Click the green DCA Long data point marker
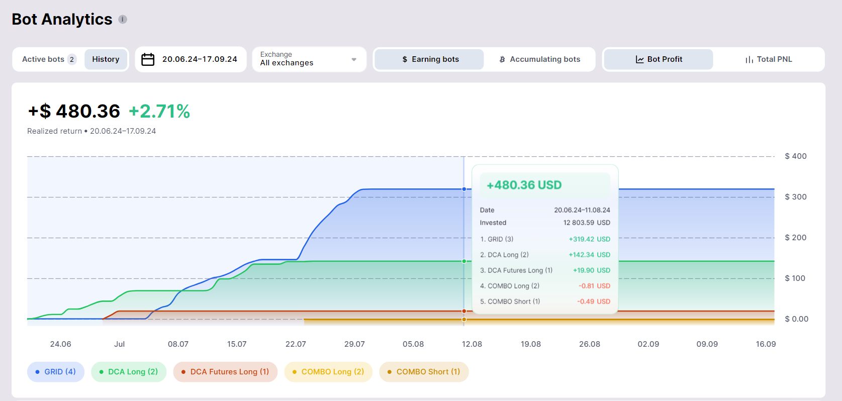The height and width of the screenshot is (401, 842). coord(464,261)
